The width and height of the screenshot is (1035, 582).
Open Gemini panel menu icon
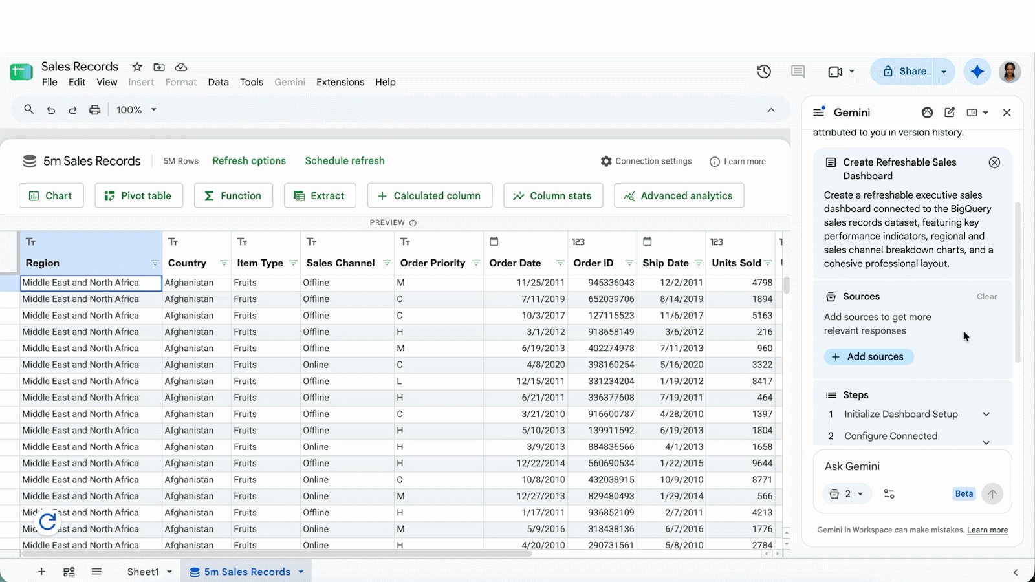coord(819,112)
